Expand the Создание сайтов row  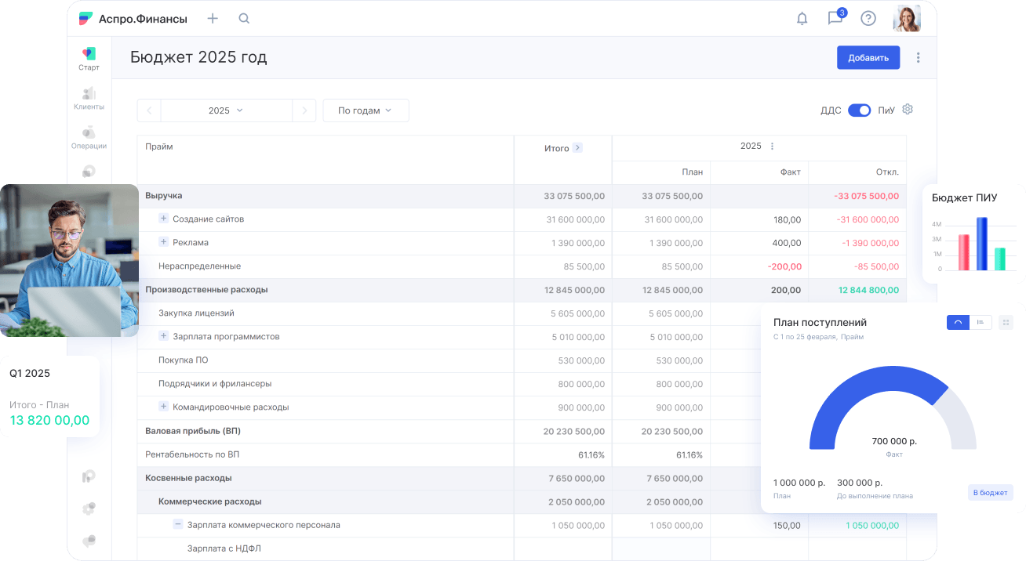164,219
